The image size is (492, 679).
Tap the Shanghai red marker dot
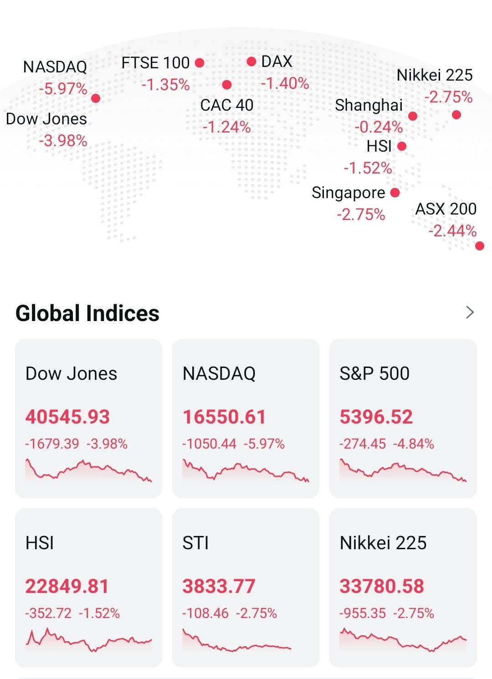click(413, 116)
